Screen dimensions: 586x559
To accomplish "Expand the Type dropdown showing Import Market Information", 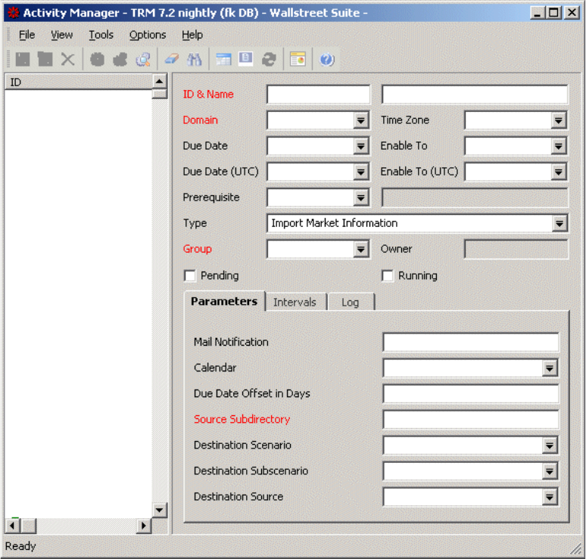I will tap(559, 223).
